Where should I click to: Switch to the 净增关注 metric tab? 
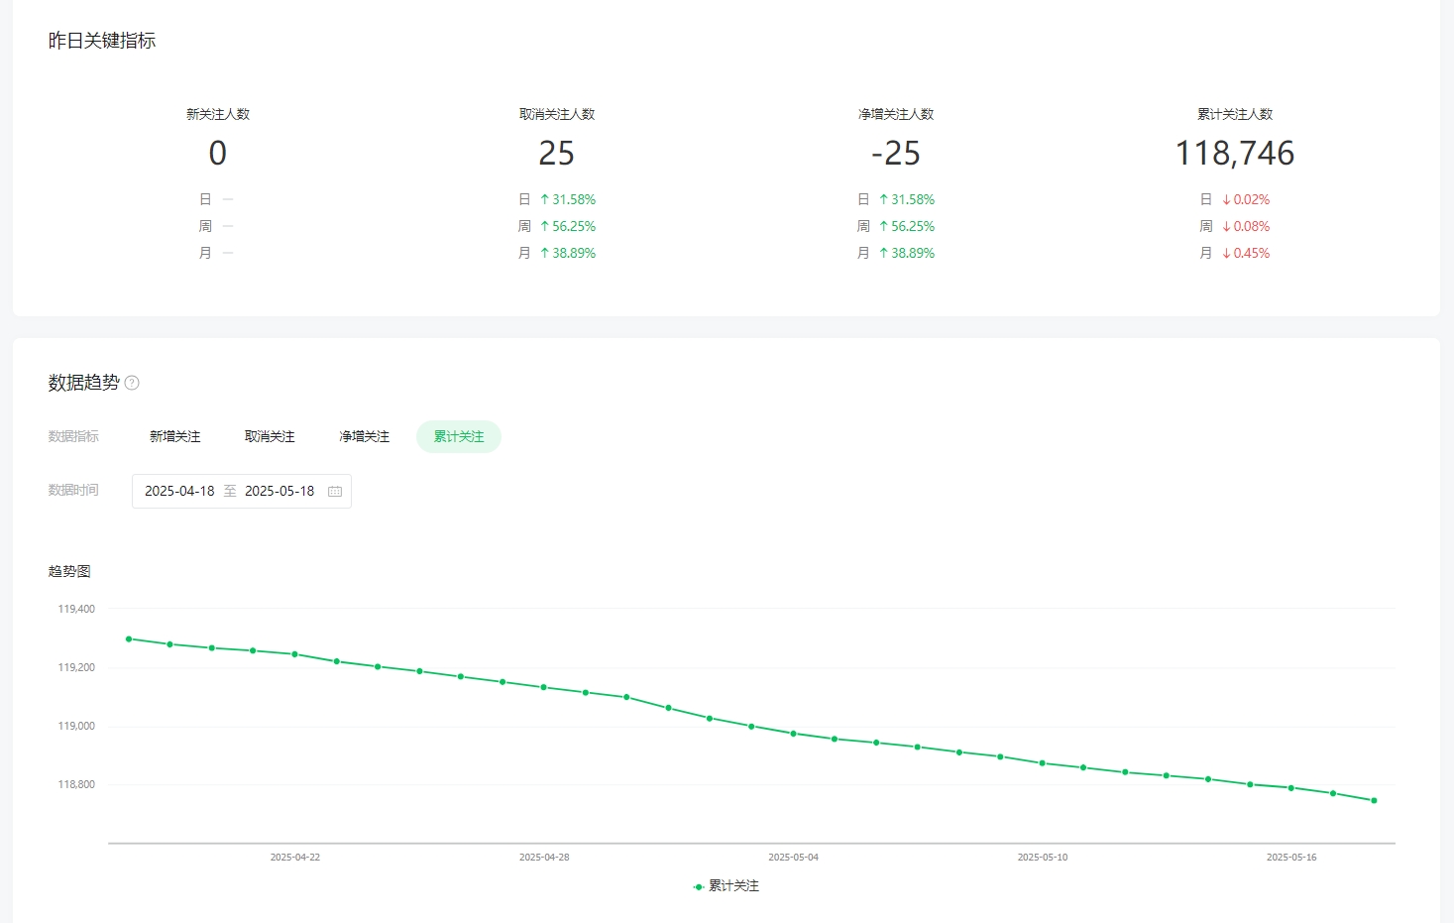(365, 437)
